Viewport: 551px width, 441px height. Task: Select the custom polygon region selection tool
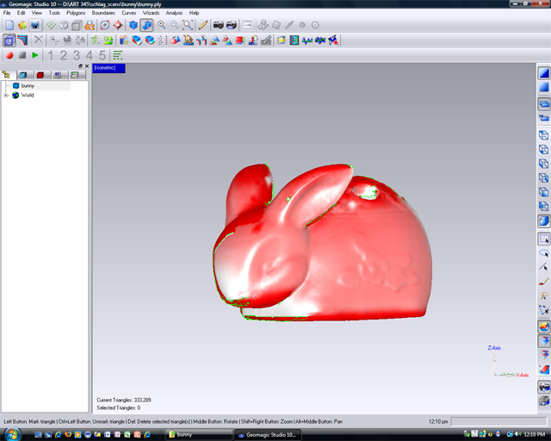pyautogui.click(x=544, y=310)
